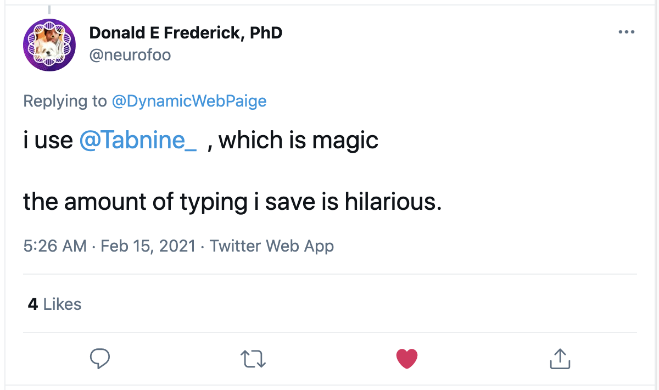Viewport: 659px width, 390px height.
Task: Open the reply composer via speech bubble icon
Action: click(99, 358)
